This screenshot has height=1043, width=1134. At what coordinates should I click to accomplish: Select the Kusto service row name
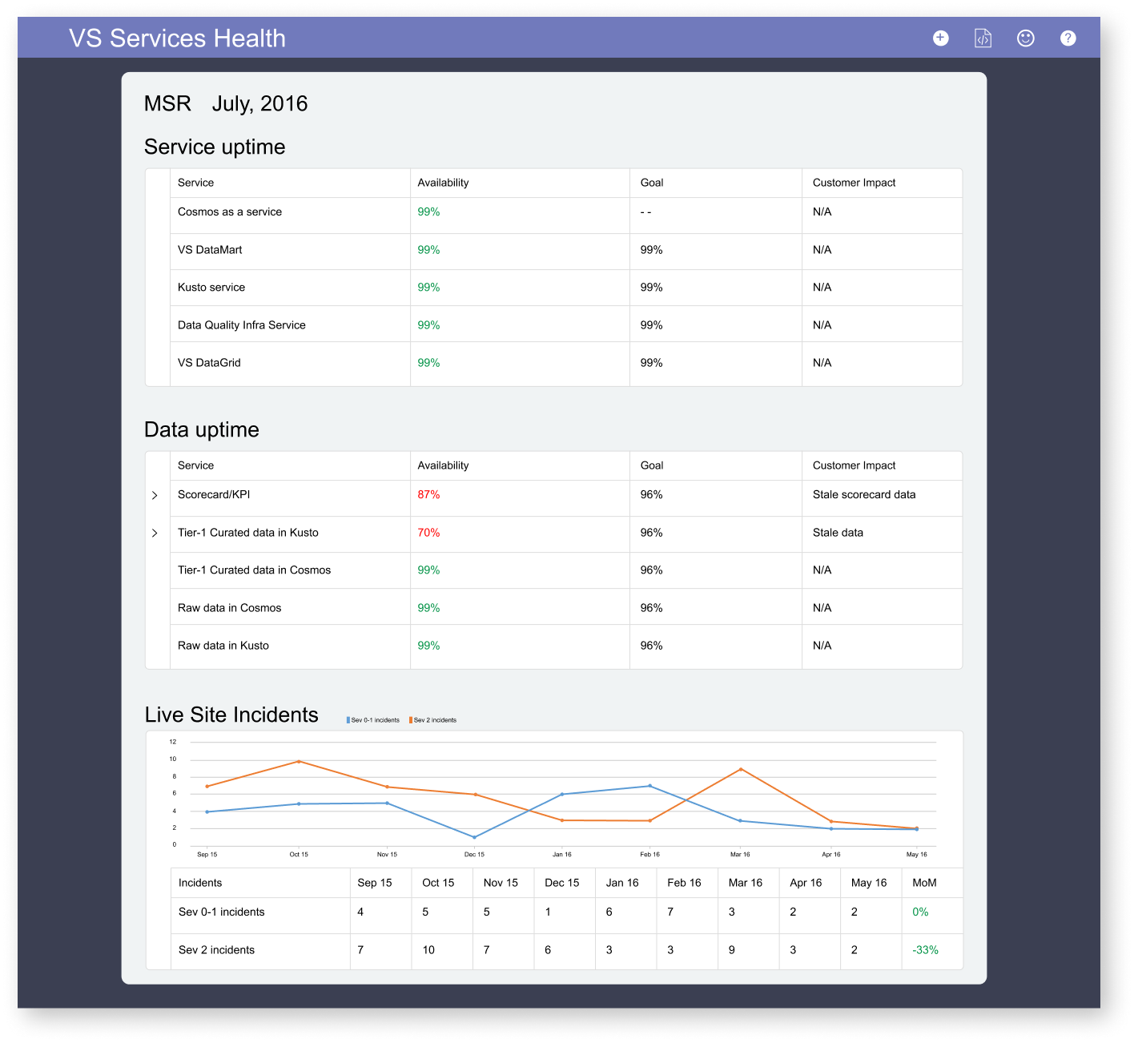tap(211, 287)
